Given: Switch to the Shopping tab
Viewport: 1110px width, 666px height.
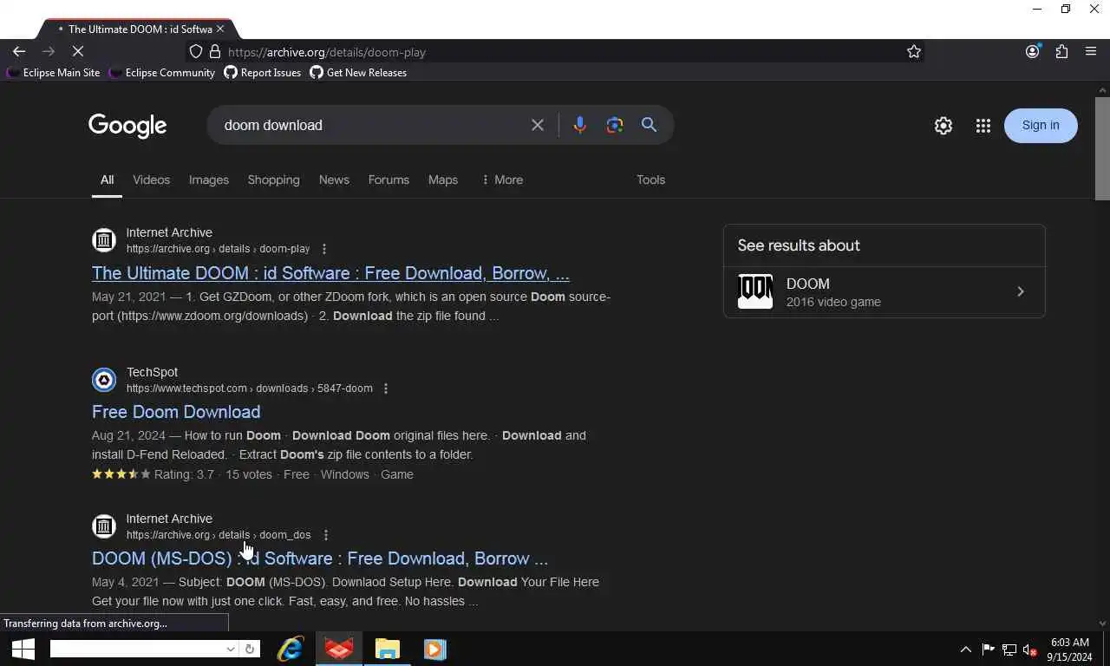Looking at the screenshot, I should (x=273, y=180).
